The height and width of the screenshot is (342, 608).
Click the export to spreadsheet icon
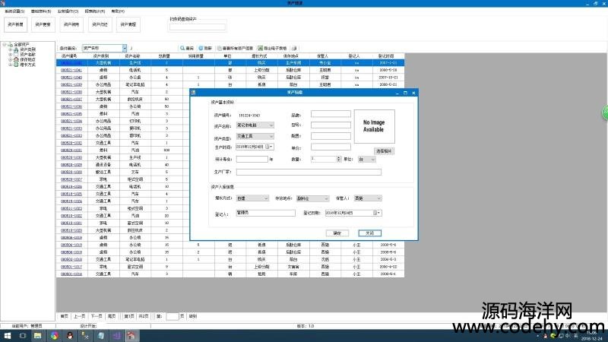261,48
